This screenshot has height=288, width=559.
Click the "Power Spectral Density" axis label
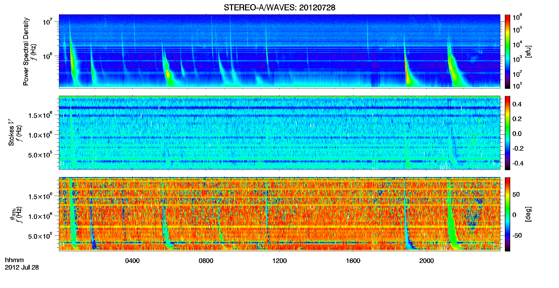click(26, 51)
